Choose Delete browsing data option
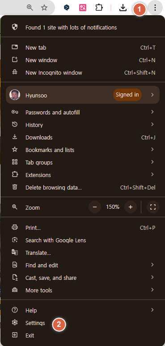Screen dimensions: 165x346 coord(82,187)
